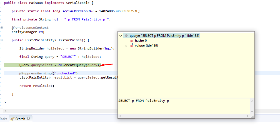Select the hash= 0 field row

coord(141,41)
